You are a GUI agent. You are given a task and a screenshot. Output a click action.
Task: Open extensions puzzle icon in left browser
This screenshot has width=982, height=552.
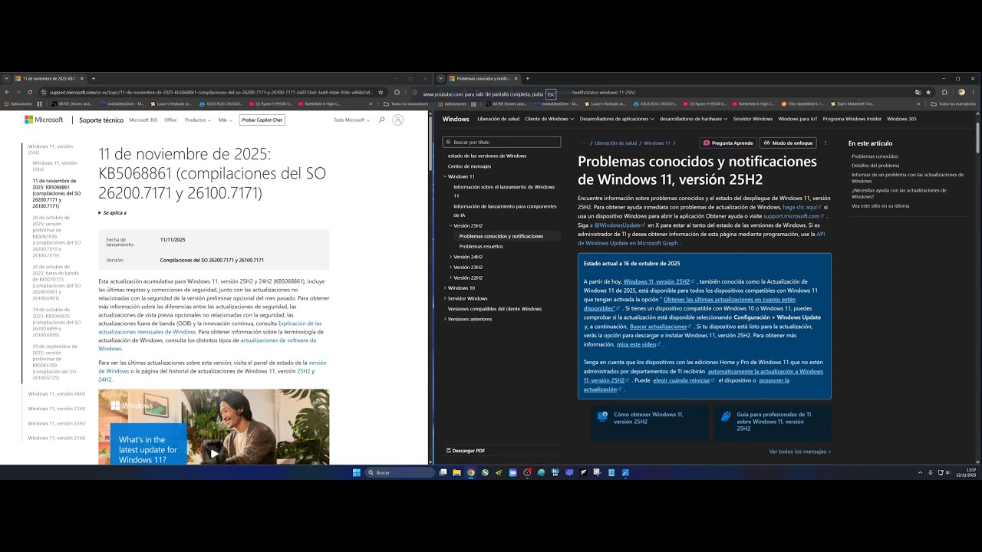tap(397, 92)
